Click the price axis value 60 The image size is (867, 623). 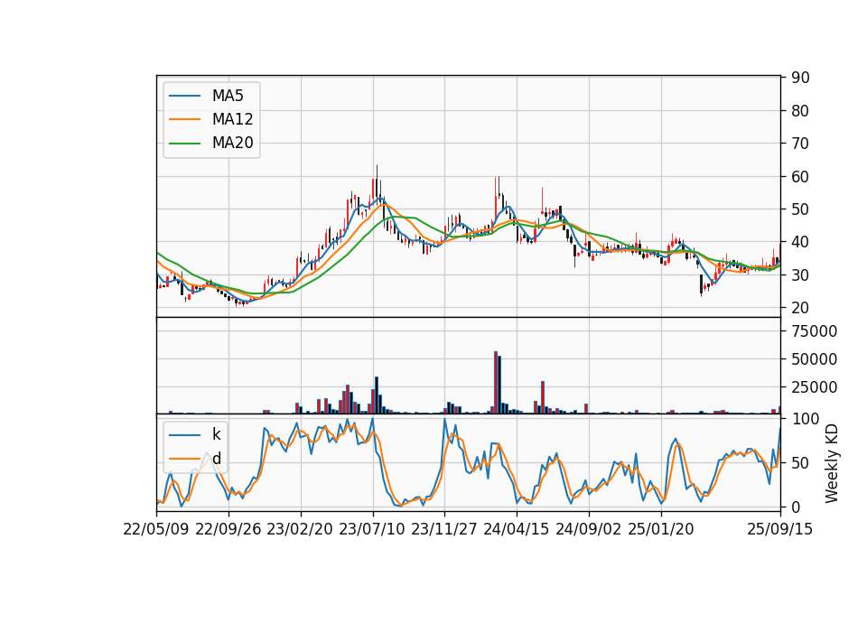click(x=800, y=177)
